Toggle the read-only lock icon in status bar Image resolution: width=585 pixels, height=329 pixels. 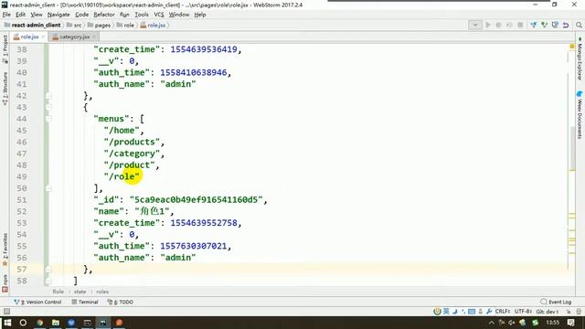point(569,311)
